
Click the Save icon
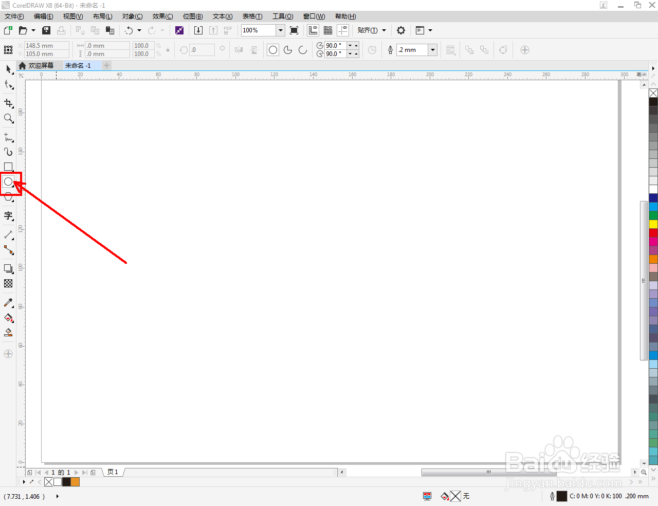point(46,30)
